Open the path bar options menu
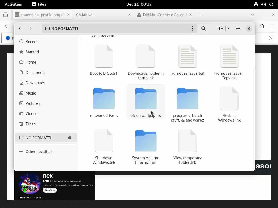The width and height of the screenshot is (278, 208). click(192, 28)
